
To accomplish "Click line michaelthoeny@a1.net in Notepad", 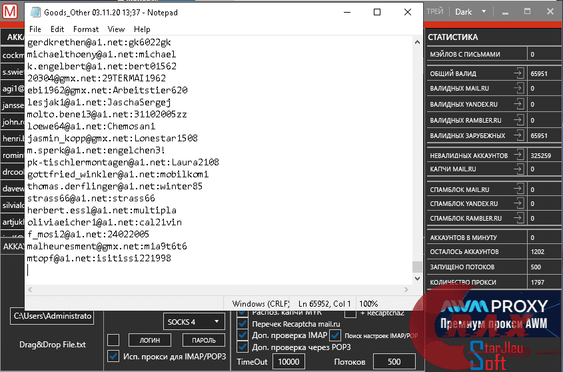I will 102,54.
